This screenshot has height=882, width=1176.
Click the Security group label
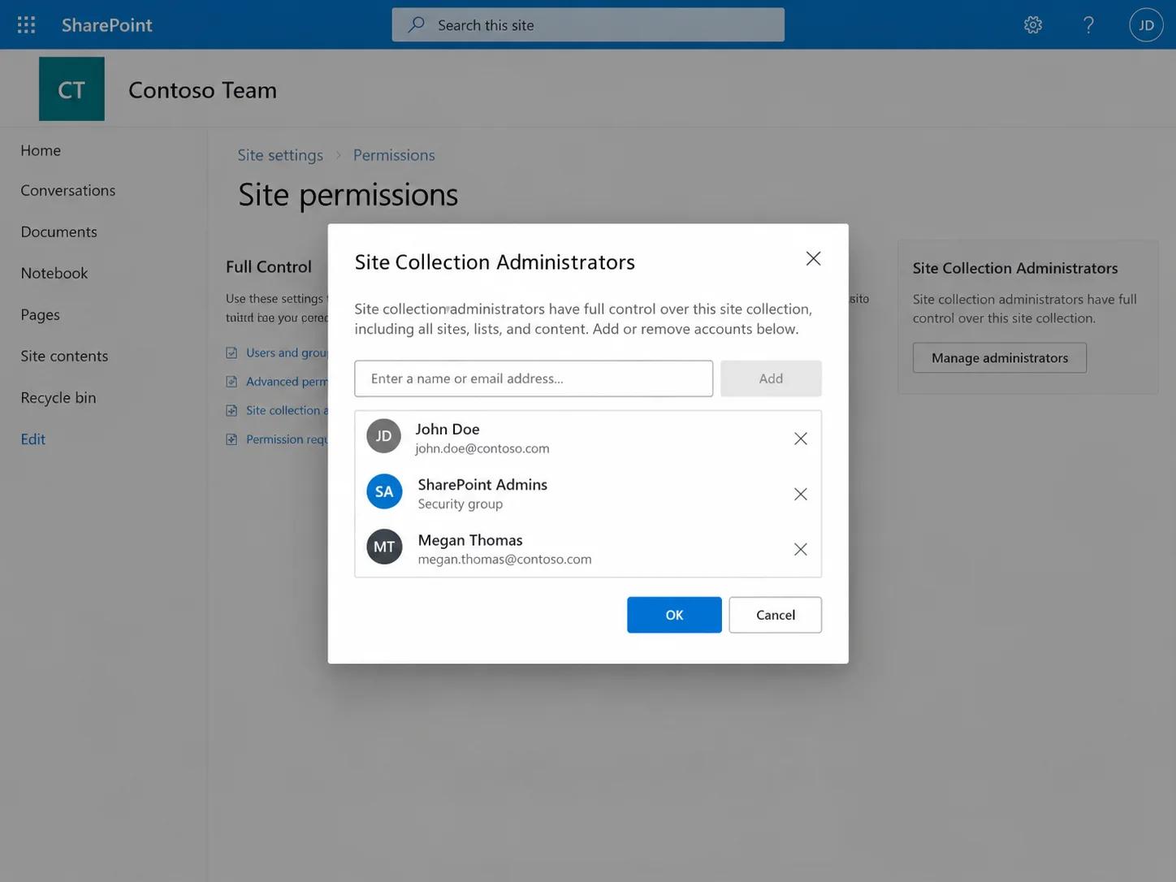pyautogui.click(x=460, y=504)
